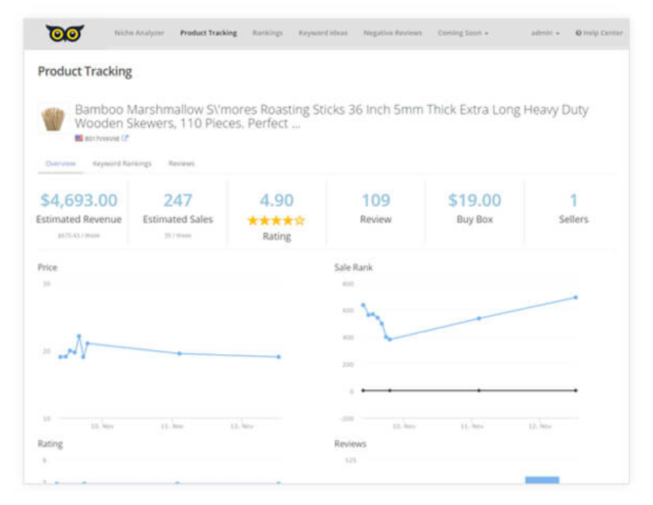Click last Sale Rank chart point
The height and width of the screenshot is (505, 653).
[576, 298]
